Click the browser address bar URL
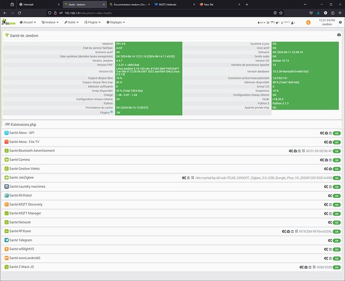 (88, 13)
